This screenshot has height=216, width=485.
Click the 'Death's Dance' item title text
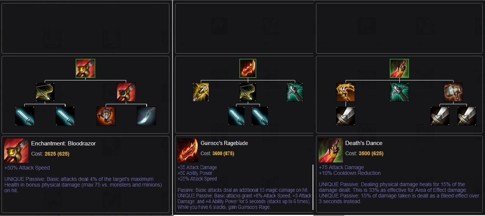[x=364, y=143]
